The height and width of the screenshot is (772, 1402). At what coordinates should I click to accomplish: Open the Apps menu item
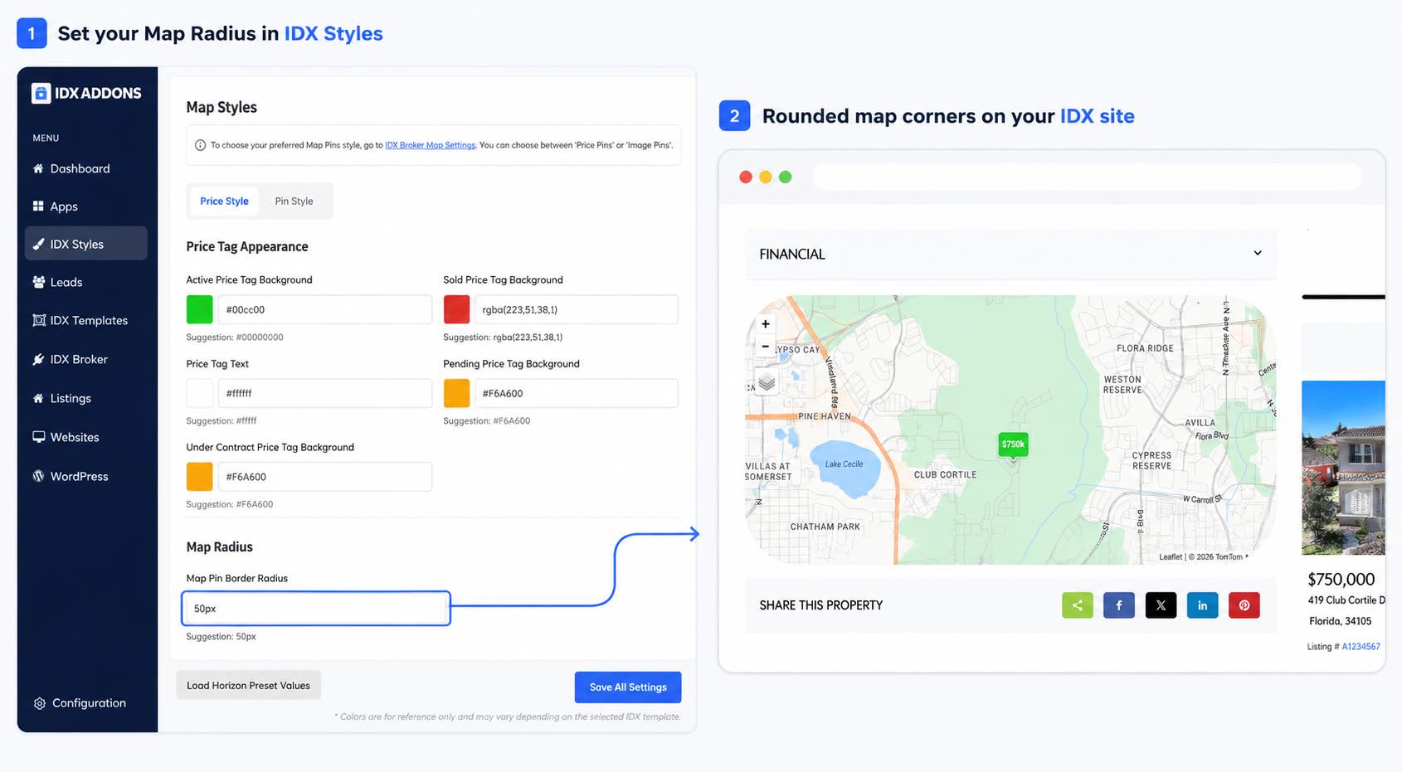[x=86, y=206]
